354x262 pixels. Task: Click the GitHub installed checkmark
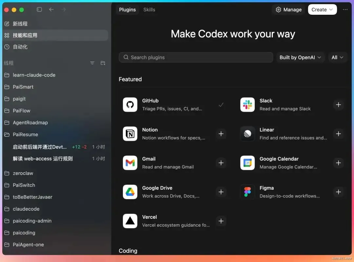[x=221, y=105]
